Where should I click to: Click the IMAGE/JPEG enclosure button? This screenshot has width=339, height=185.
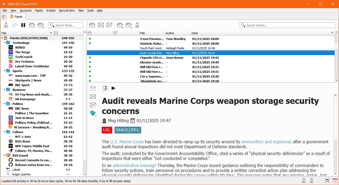pos(128,130)
